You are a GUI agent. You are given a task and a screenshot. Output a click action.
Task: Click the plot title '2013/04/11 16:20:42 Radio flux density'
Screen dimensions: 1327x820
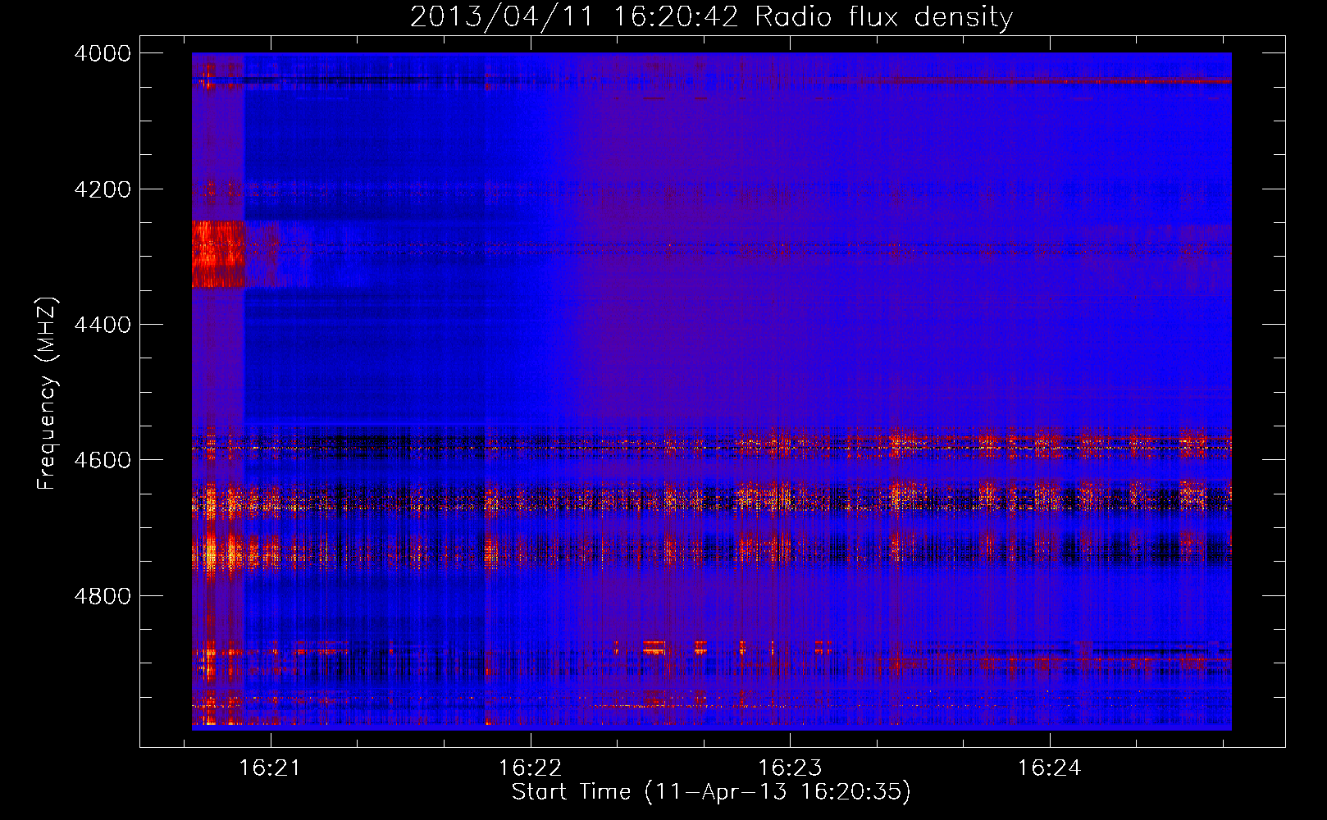pos(711,16)
